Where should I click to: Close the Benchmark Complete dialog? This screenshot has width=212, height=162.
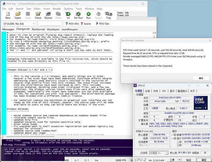(210, 40)
